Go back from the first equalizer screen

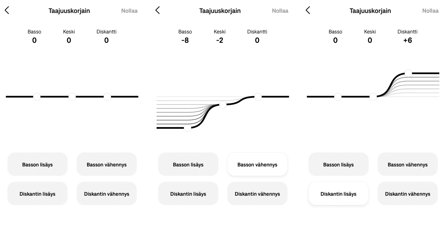pos(7,11)
